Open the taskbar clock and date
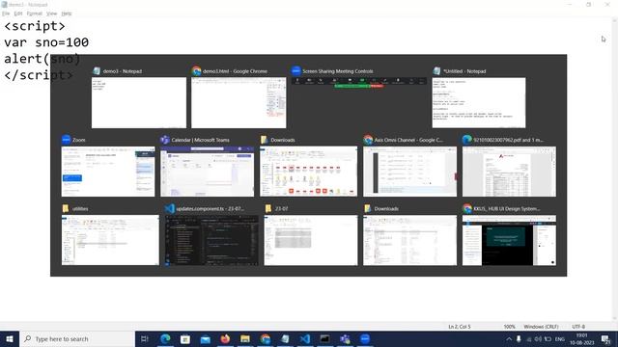The height and width of the screenshot is (347, 618). 581,338
